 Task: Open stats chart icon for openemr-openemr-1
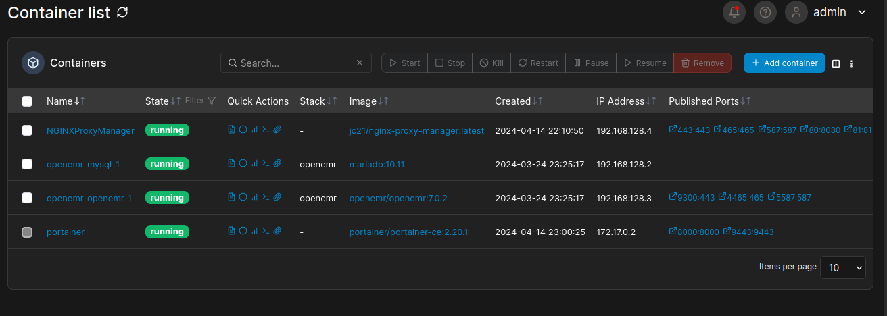pos(254,197)
